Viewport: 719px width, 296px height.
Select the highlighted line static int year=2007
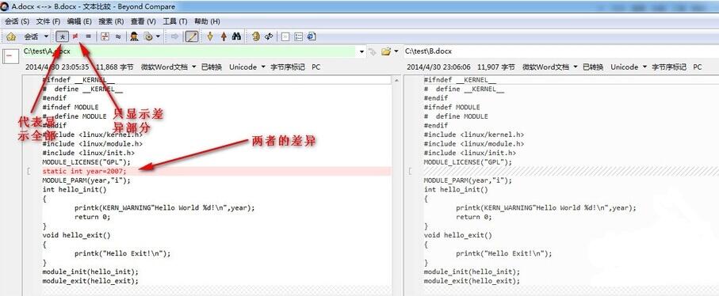click(216, 171)
